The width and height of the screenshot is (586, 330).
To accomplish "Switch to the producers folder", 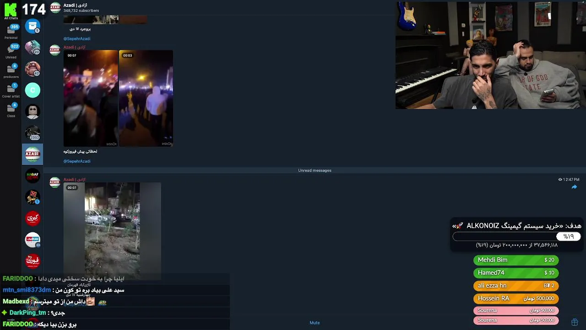I will [11, 71].
